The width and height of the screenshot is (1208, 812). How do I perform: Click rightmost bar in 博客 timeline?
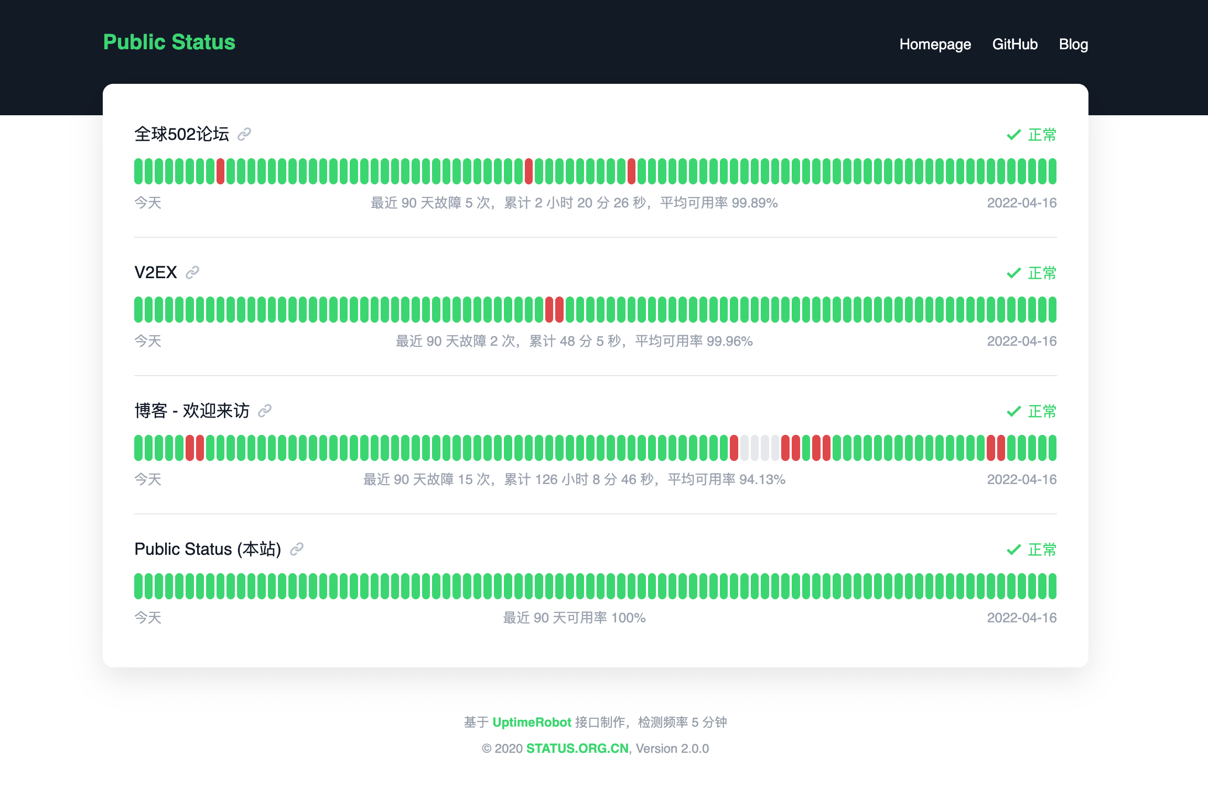[x=1052, y=448]
